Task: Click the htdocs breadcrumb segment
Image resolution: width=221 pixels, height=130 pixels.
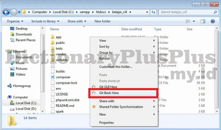Action: [101, 12]
